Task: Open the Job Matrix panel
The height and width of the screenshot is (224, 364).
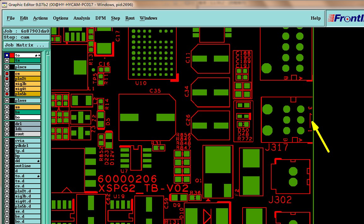Action: click(26, 45)
